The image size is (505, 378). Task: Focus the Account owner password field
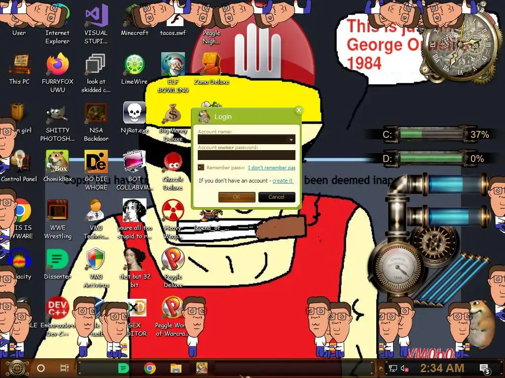click(247, 155)
